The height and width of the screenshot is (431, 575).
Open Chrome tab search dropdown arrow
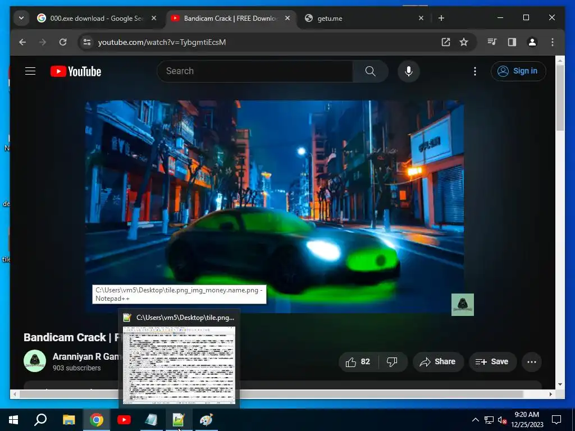(x=21, y=18)
